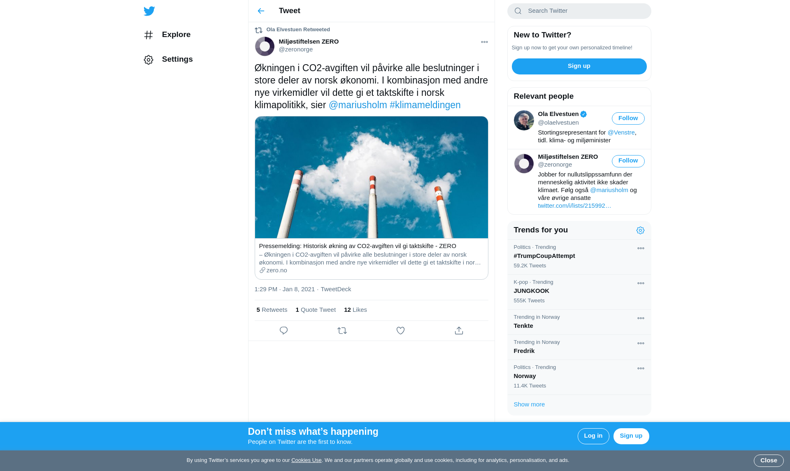This screenshot has height=471, width=790.
Task: Open the Cookies Use link
Action: coord(306,460)
